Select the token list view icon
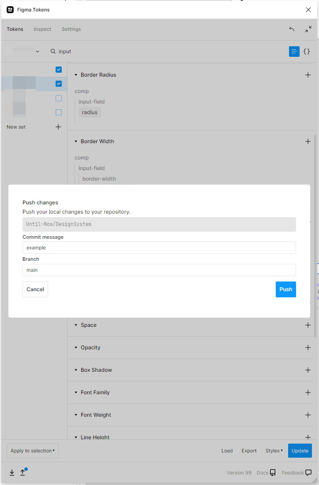319x485 pixels. tap(294, 52)
